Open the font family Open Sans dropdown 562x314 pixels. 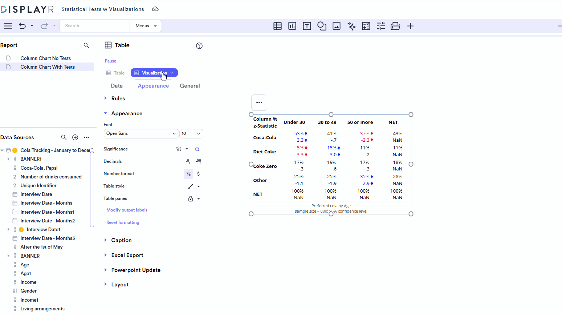click(141, 134)
